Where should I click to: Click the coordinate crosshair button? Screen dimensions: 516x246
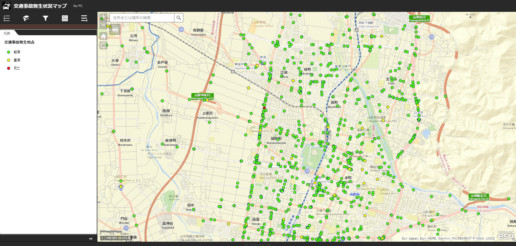point(103,238)
